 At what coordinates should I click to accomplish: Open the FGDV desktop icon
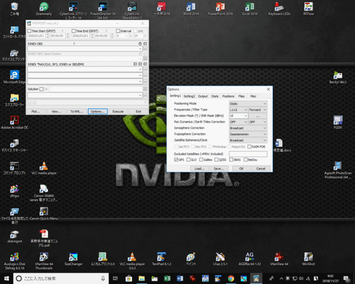click(338, 123)
